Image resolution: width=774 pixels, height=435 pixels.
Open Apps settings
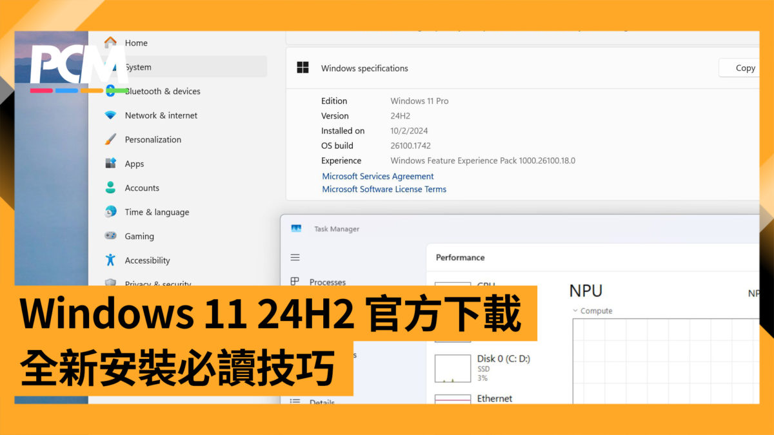pos(134,163)
